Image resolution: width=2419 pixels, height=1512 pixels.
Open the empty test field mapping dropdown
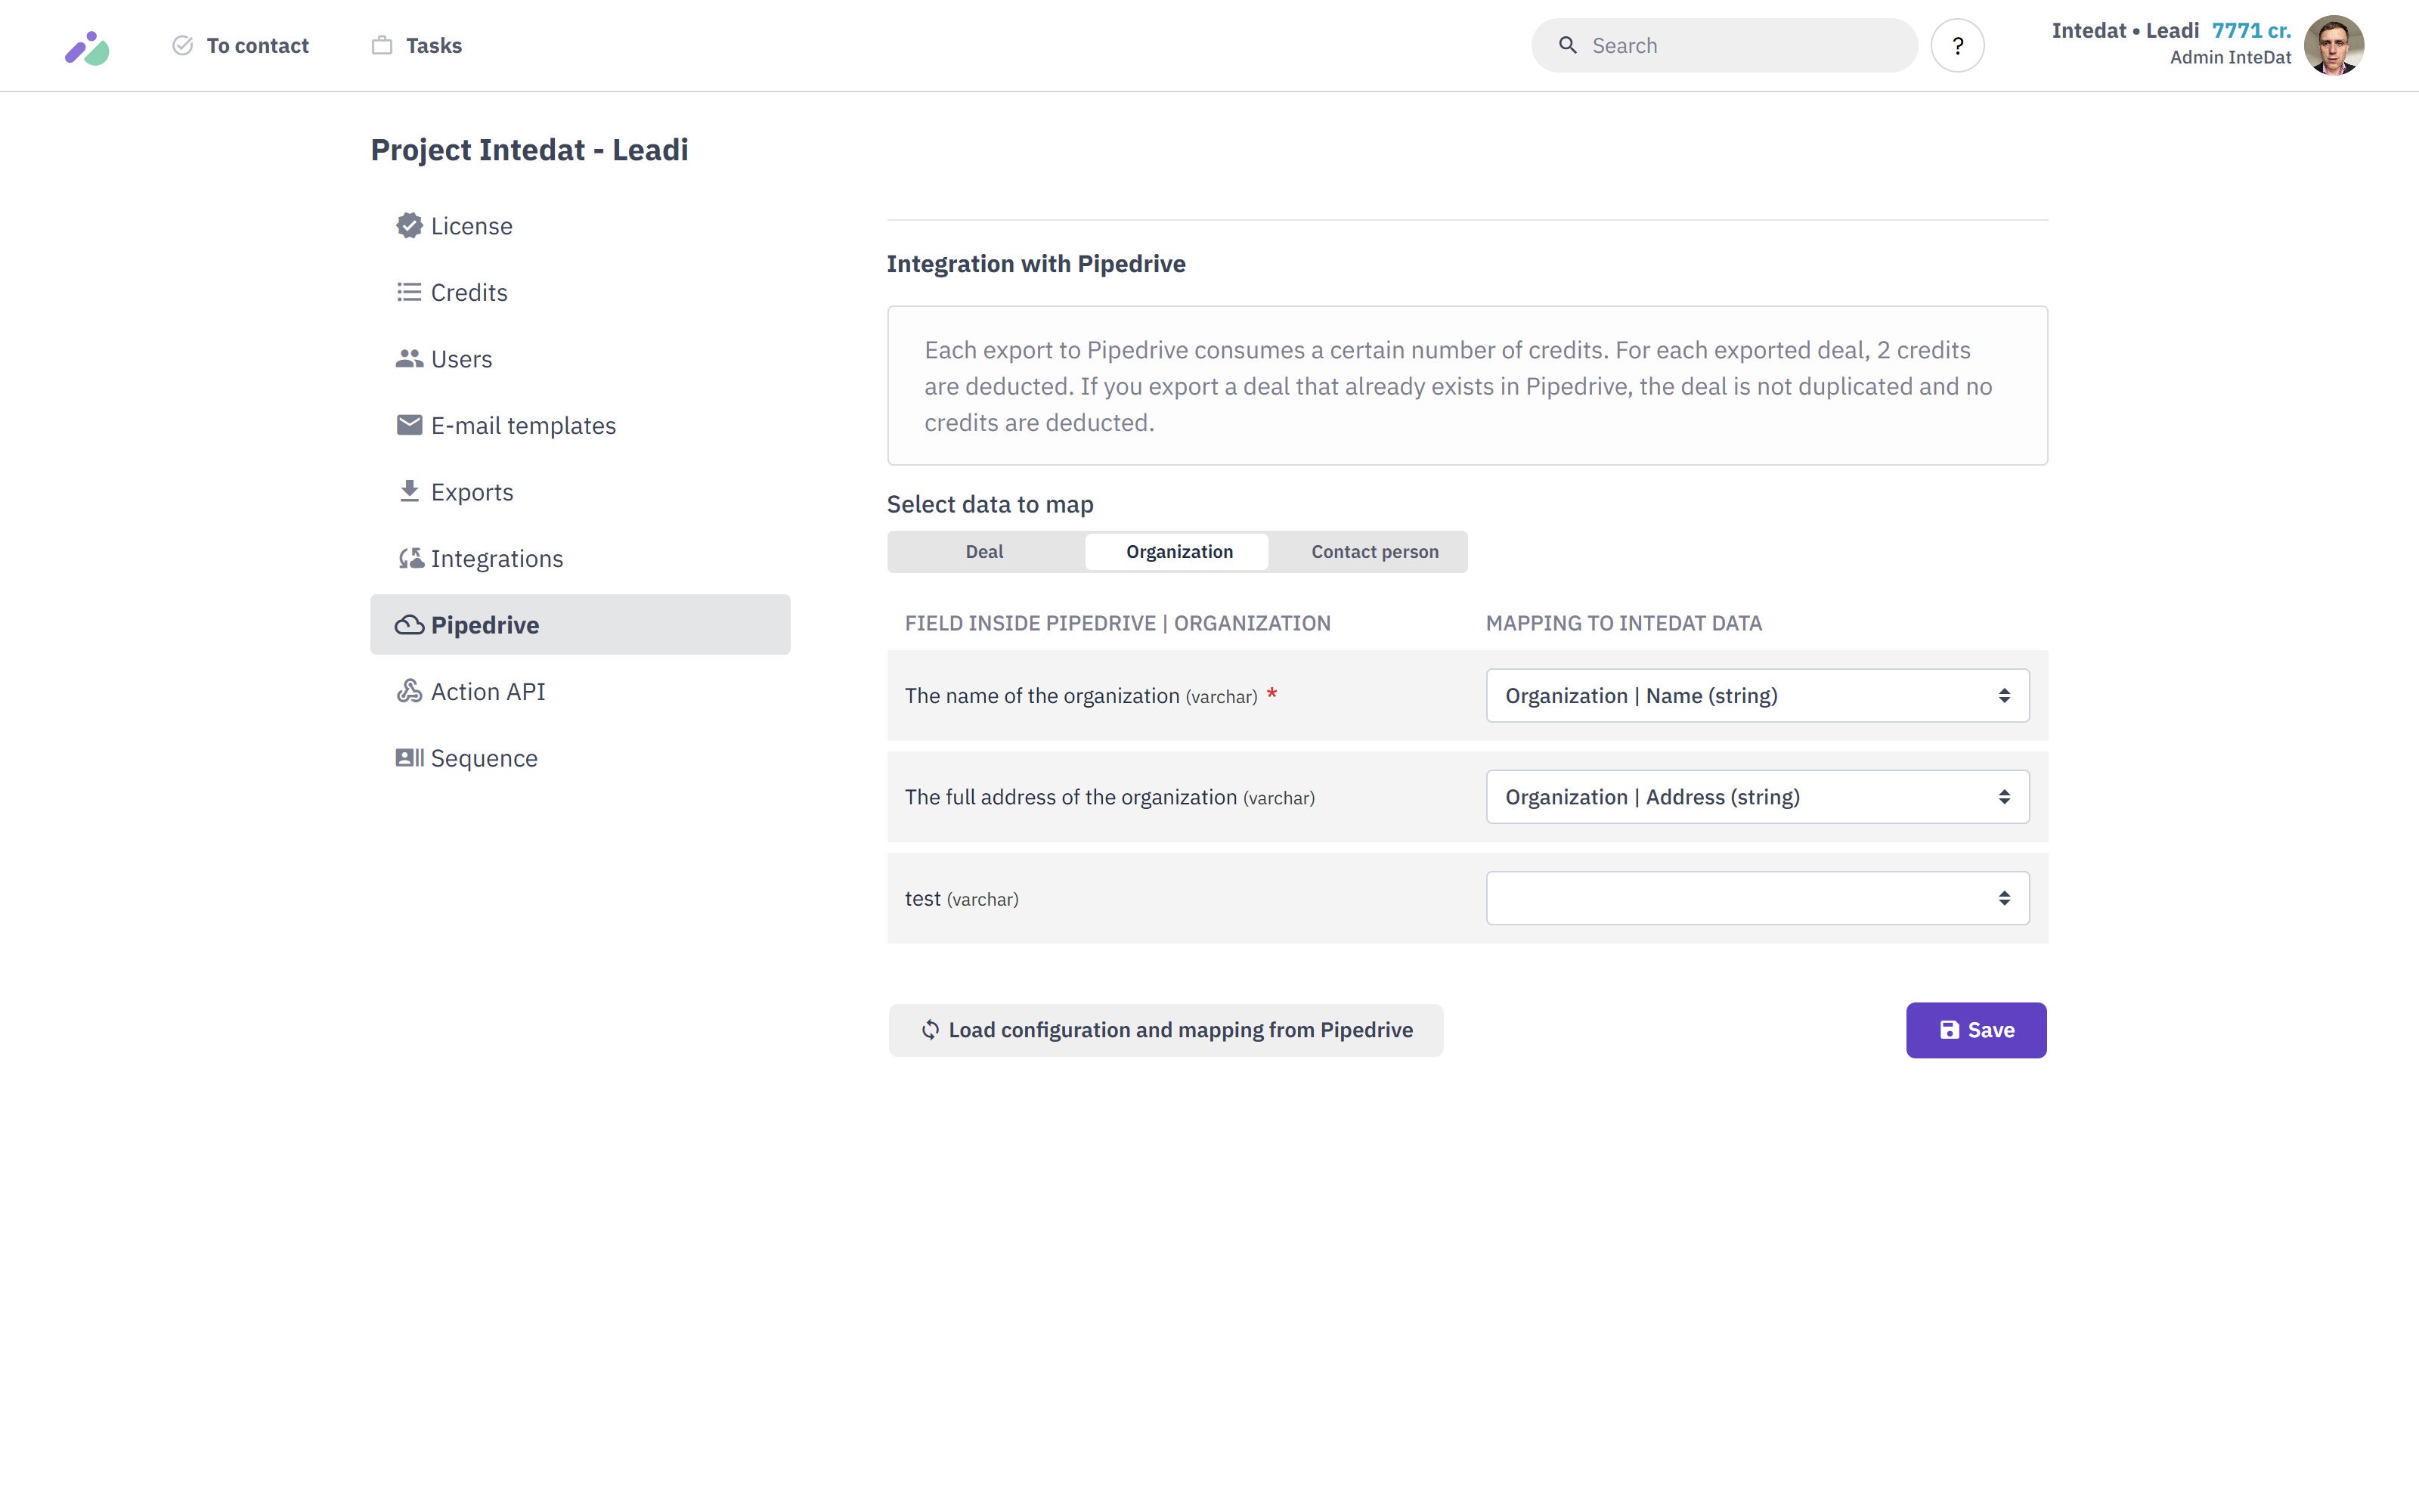pos(1756,898)
